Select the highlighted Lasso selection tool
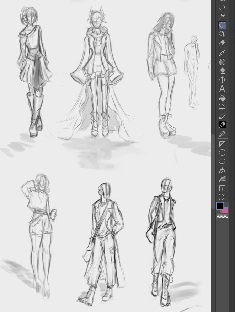 click(x=222, y=25)
